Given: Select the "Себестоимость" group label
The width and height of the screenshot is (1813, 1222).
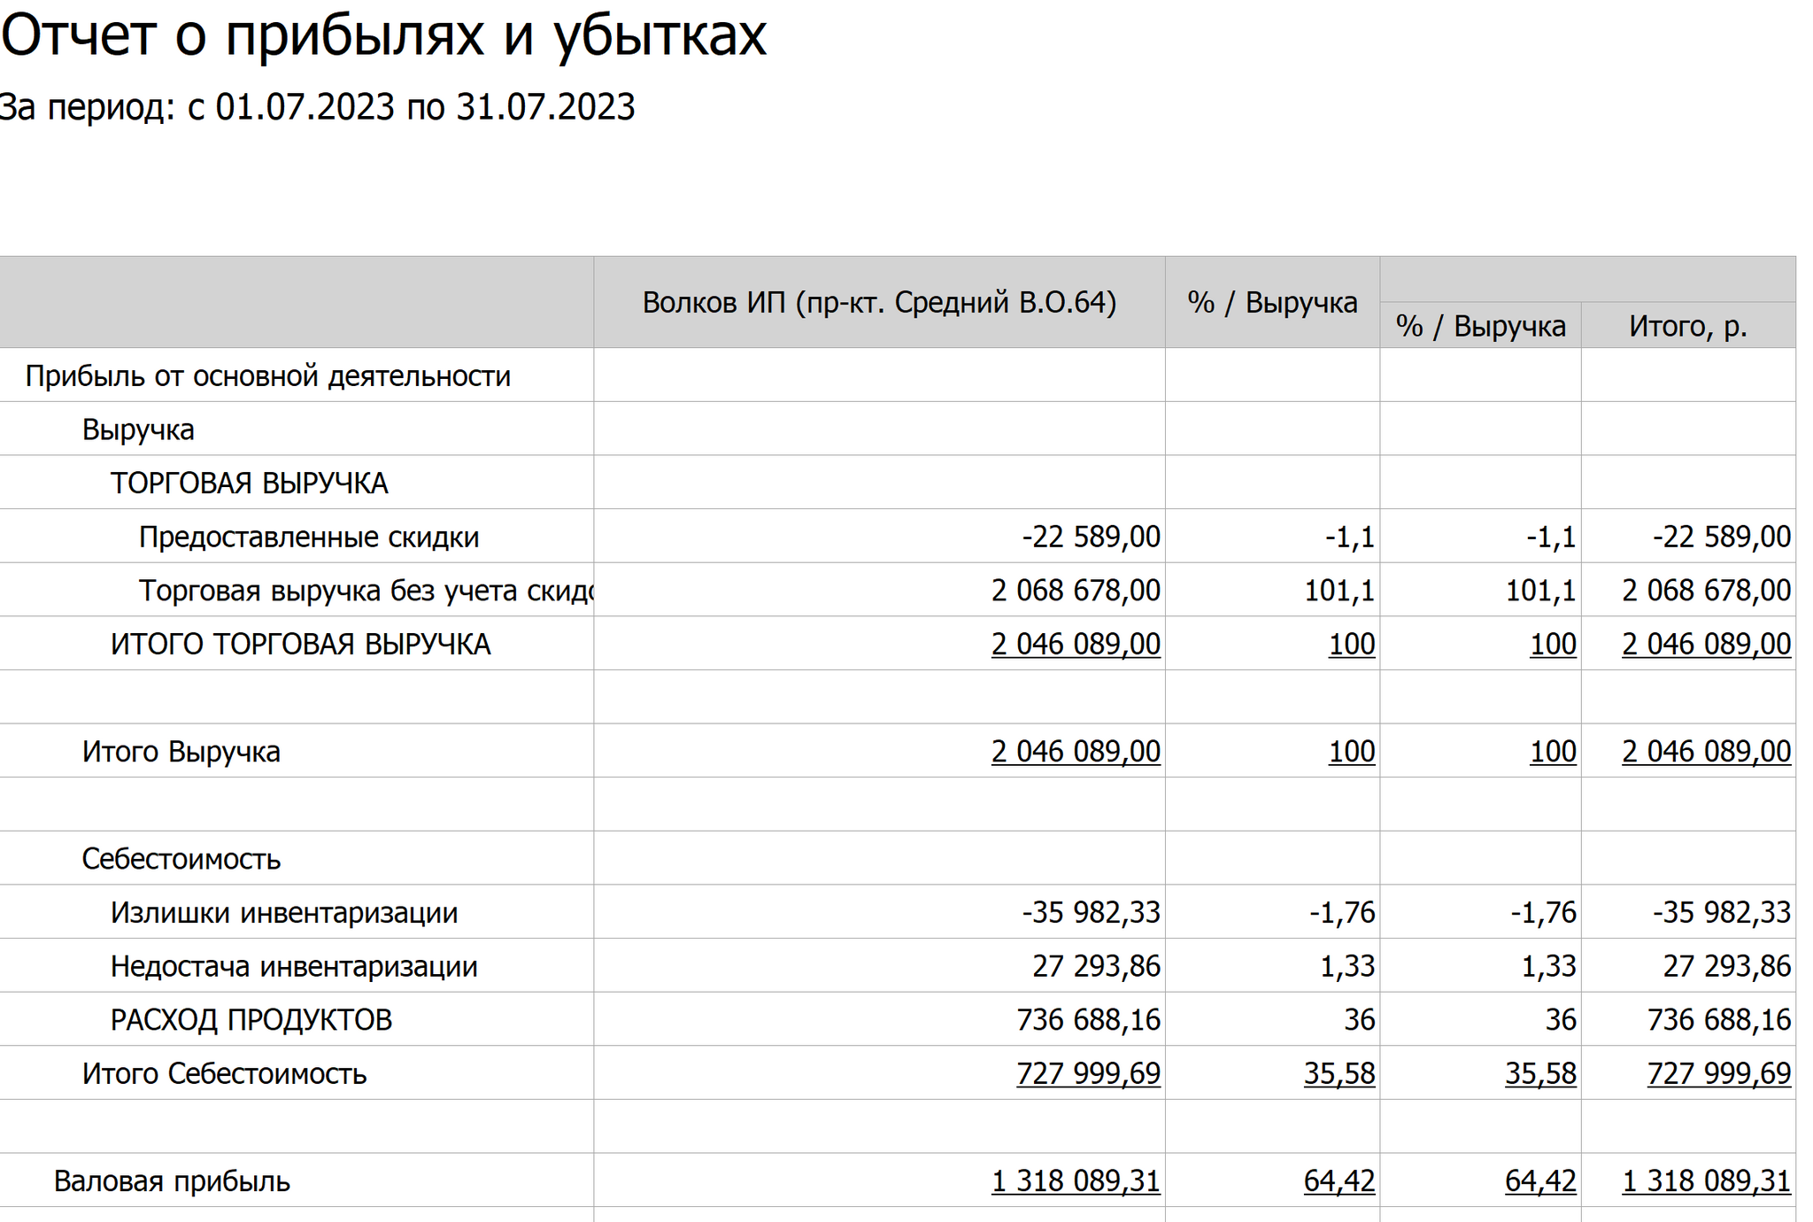Looking at the screenshot, I should tap(181, 859).
